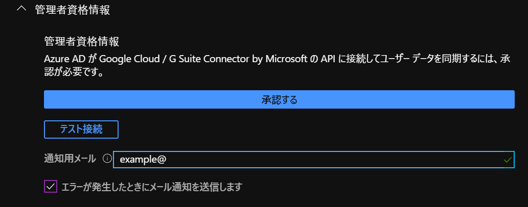
Task: Click the empty space right of example@ in field
Action: 332,160
